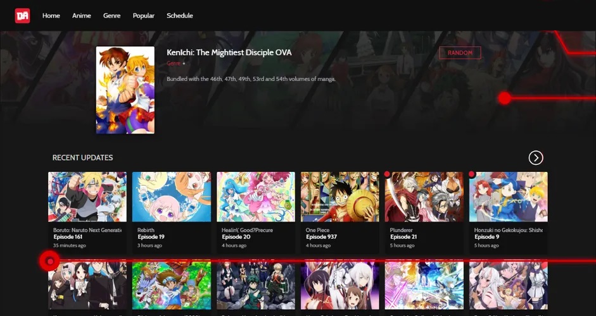596x316 pixels.
Task: Open KenIchi: The Mightiest Disciple OVA title
Action: tap(229, 52)
